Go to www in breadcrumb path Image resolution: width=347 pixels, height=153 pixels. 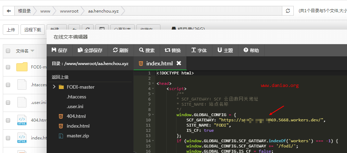click(45, 11)
